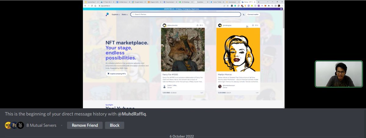Open the Explore dropdown menu

pos(116,15)
